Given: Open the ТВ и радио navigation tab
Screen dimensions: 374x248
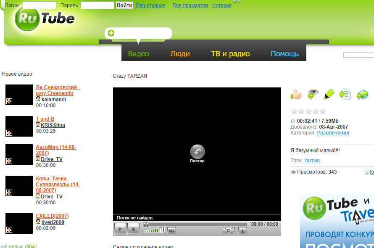Looking at the screenshot, I should (x=230, y=54).
